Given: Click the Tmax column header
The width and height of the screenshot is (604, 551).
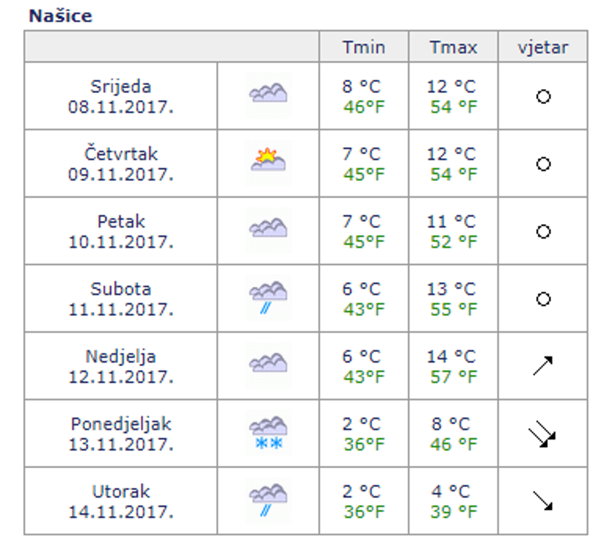Looking at the screenshot, I should point(453,47).
